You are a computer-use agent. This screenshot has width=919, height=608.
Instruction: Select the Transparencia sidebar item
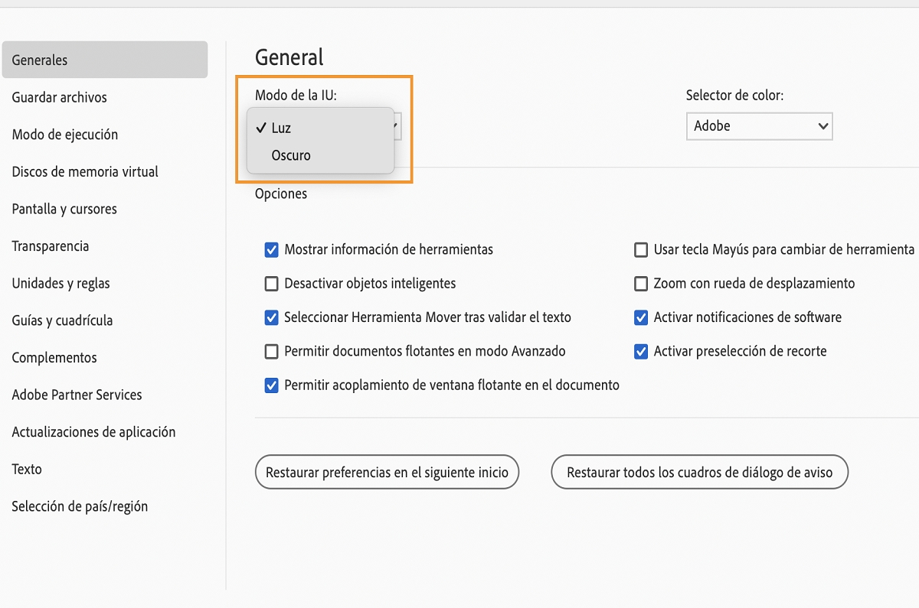pos(51,246)
